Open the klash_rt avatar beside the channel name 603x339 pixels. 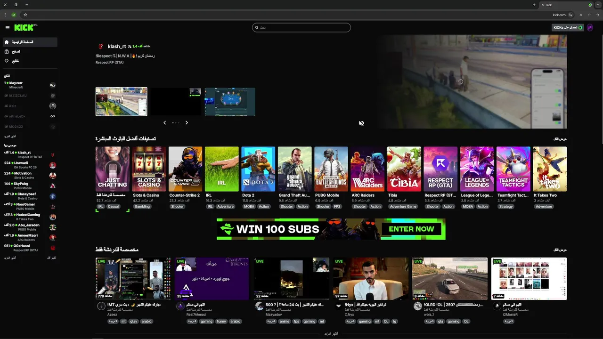click(x=100, y=47)
